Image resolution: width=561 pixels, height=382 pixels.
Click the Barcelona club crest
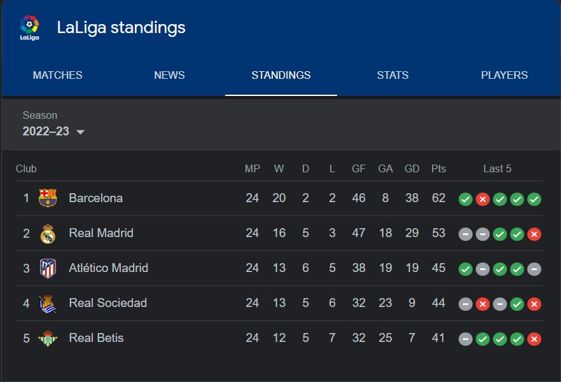48,198
